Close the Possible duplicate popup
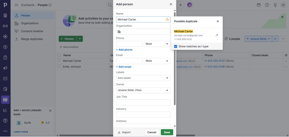The image size is (289, 137). 218,21
